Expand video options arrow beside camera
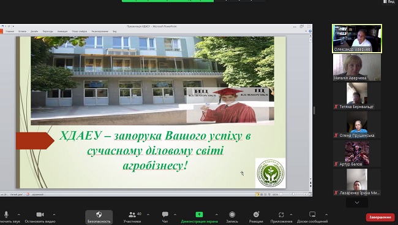This screenshot has height=225, width=398. (54, 215)
